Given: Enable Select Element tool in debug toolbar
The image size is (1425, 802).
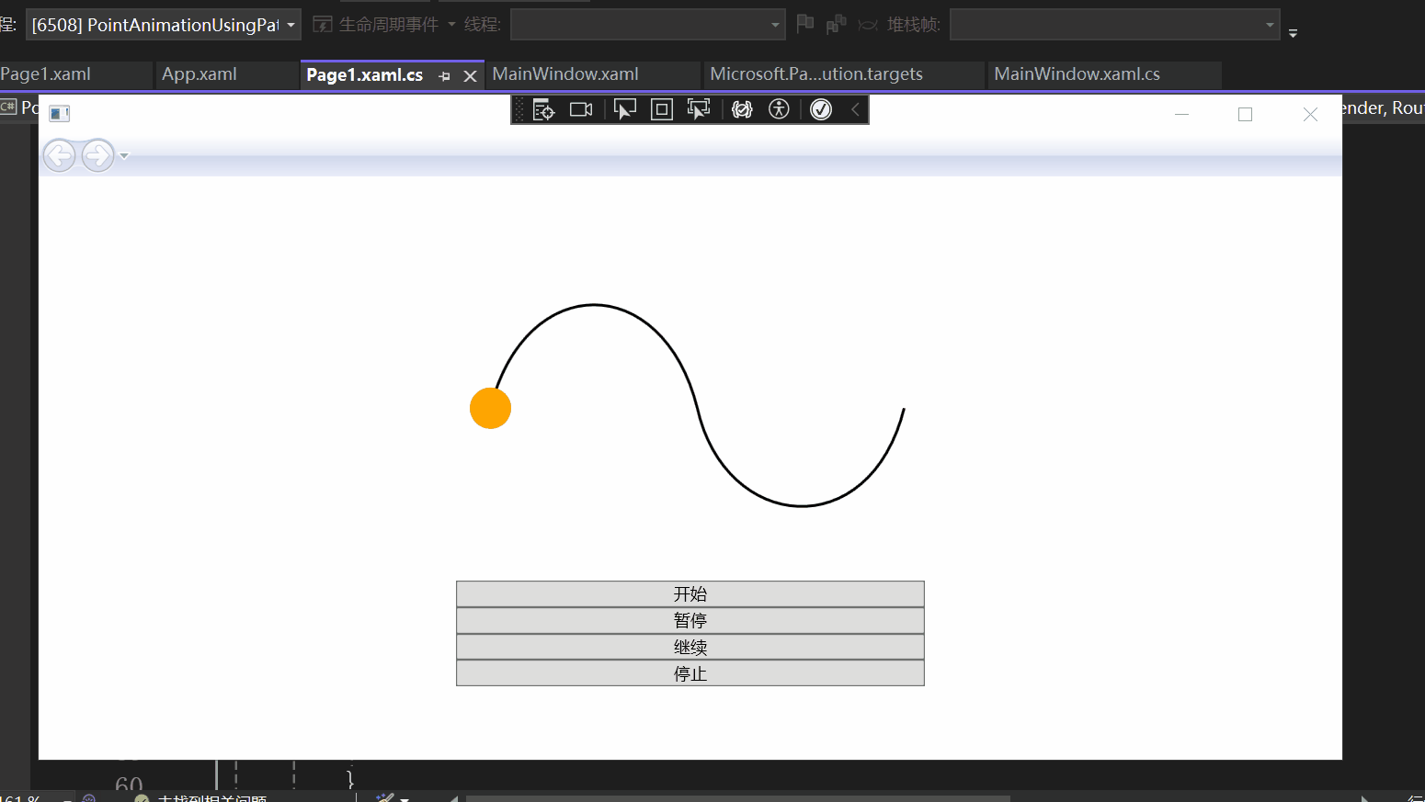Looking at the screenshot, I should point(625,110).
